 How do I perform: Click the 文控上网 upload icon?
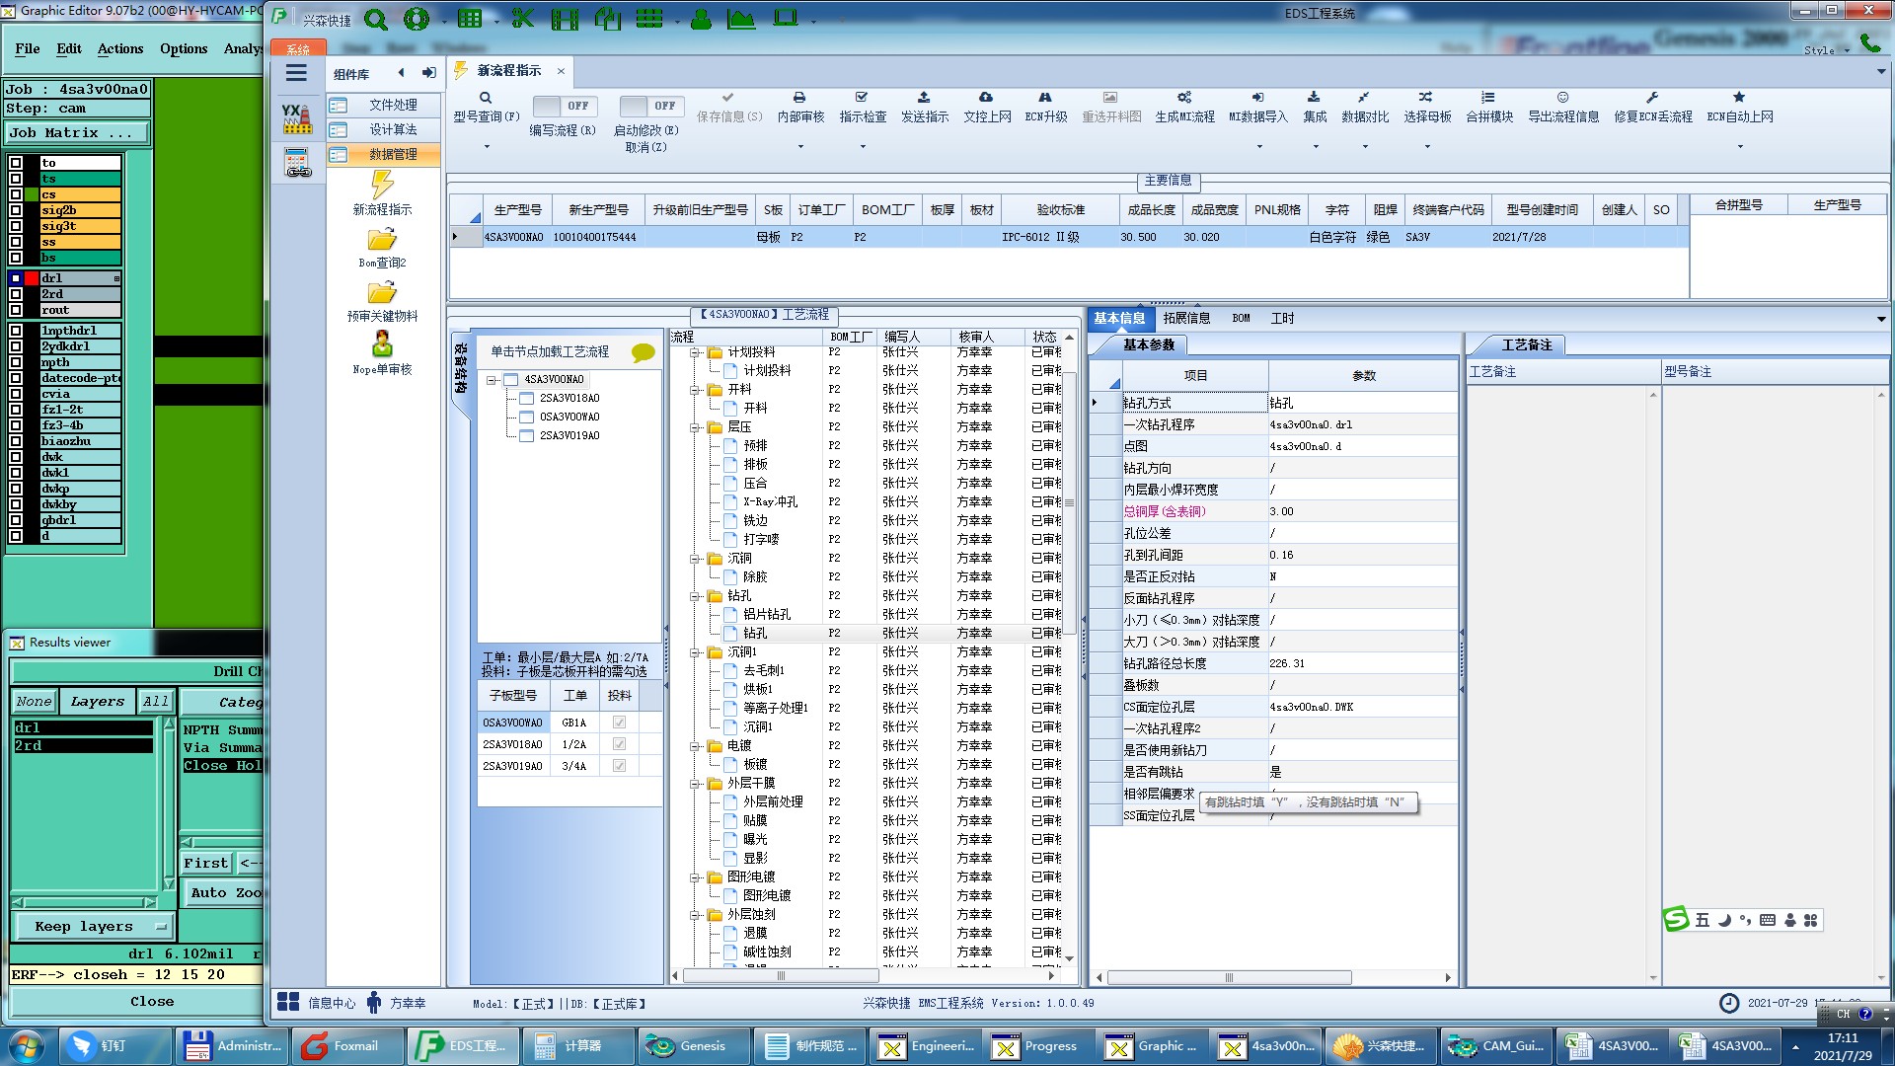click(986, 98)
